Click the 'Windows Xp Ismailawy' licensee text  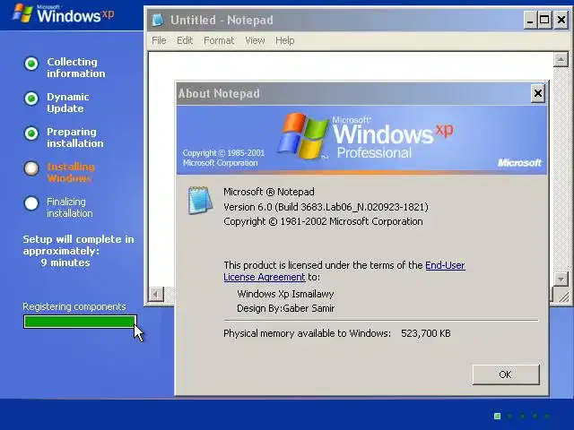tap(285, 294)
